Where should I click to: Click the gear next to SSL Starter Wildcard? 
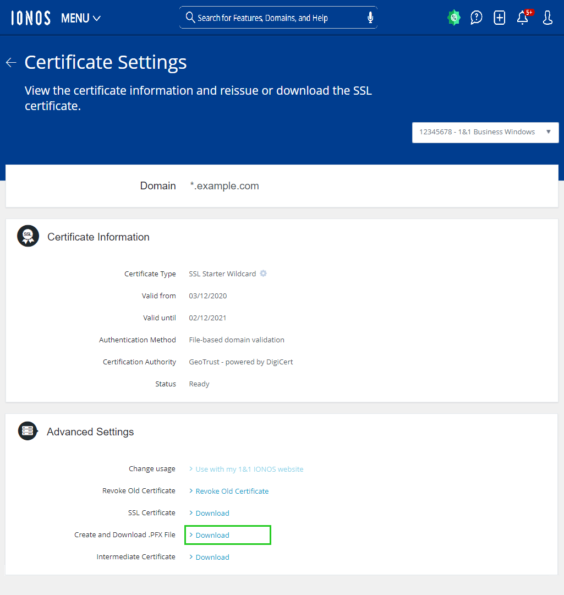pos(264,274)
